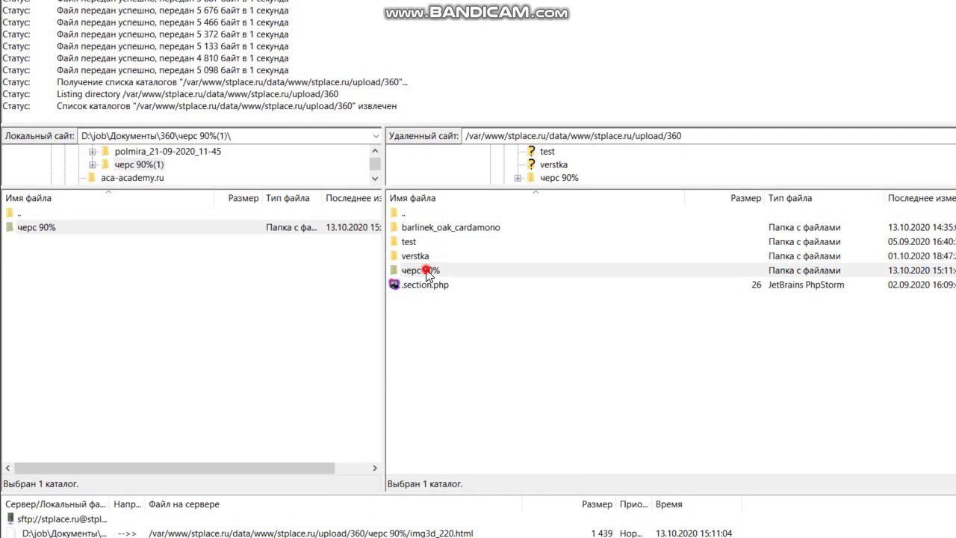The width and height of the screenshot is (956, 538).
Task: Select remote черс 90% folder in list
Action: 671,270
